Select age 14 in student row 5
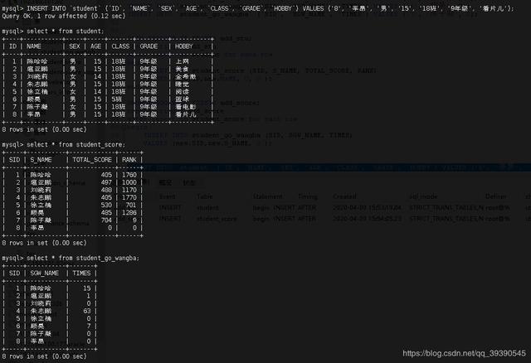 98,92
